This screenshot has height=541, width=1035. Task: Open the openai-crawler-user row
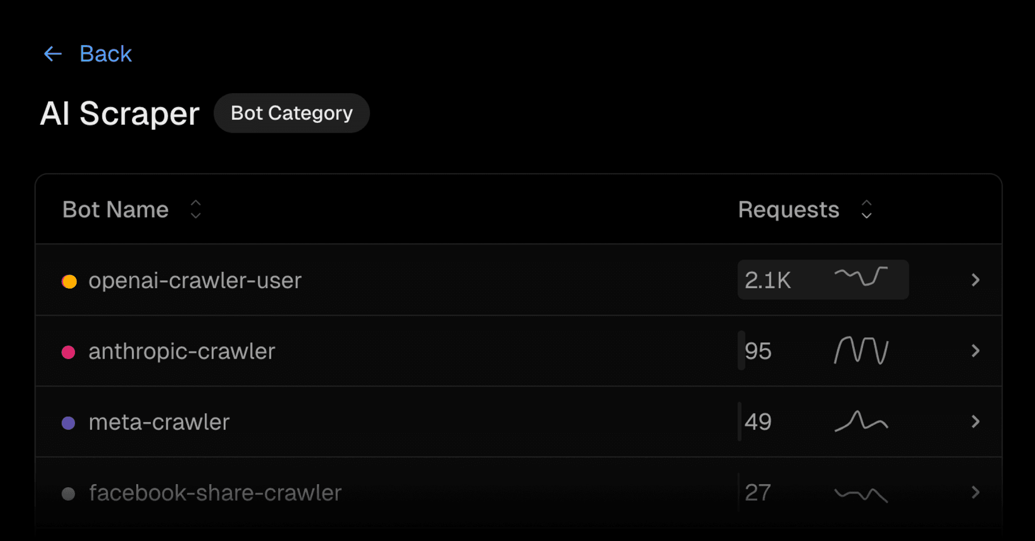(x=195, y=280)
